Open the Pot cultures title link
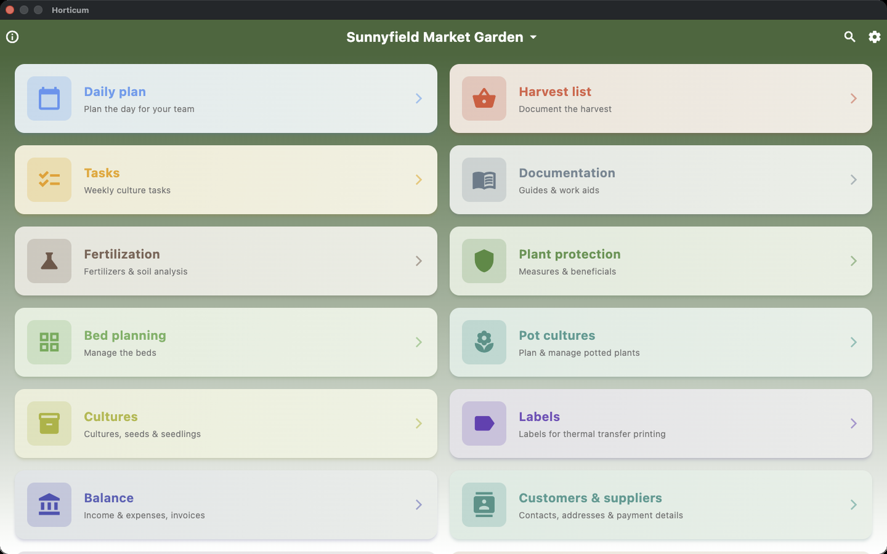 point(557,335)
